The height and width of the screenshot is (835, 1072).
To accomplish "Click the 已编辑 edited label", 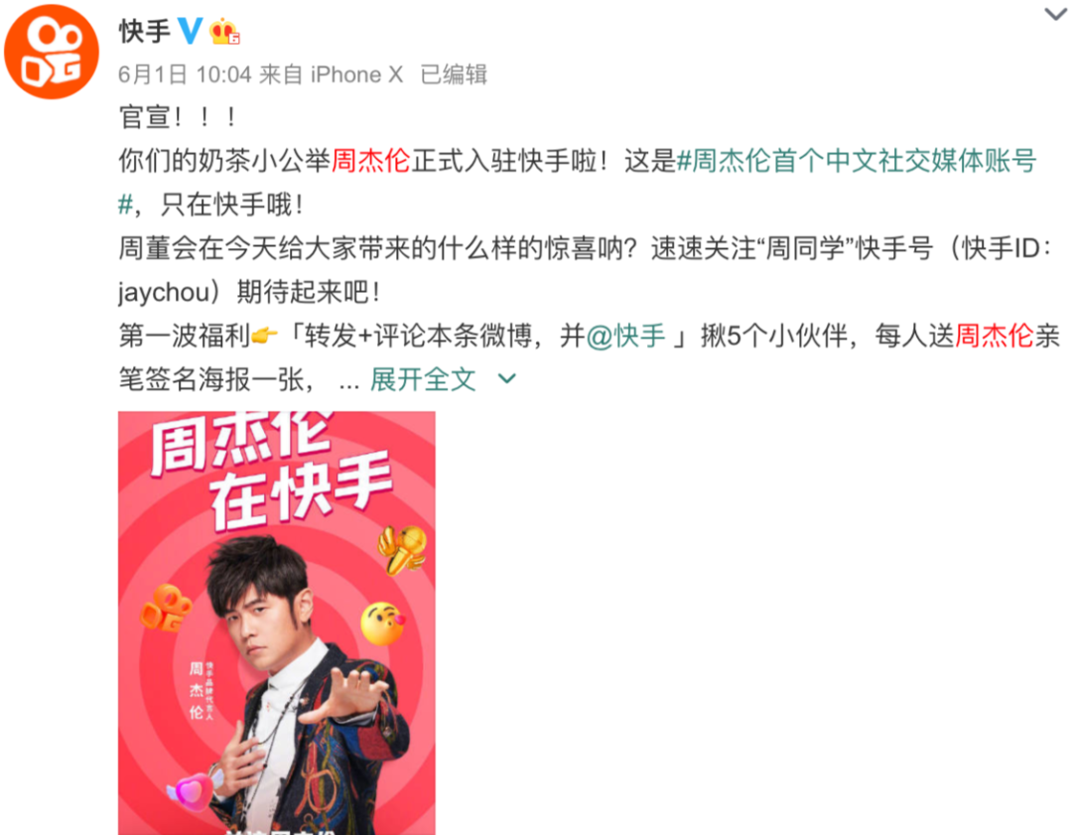I will tap(454, 74).
